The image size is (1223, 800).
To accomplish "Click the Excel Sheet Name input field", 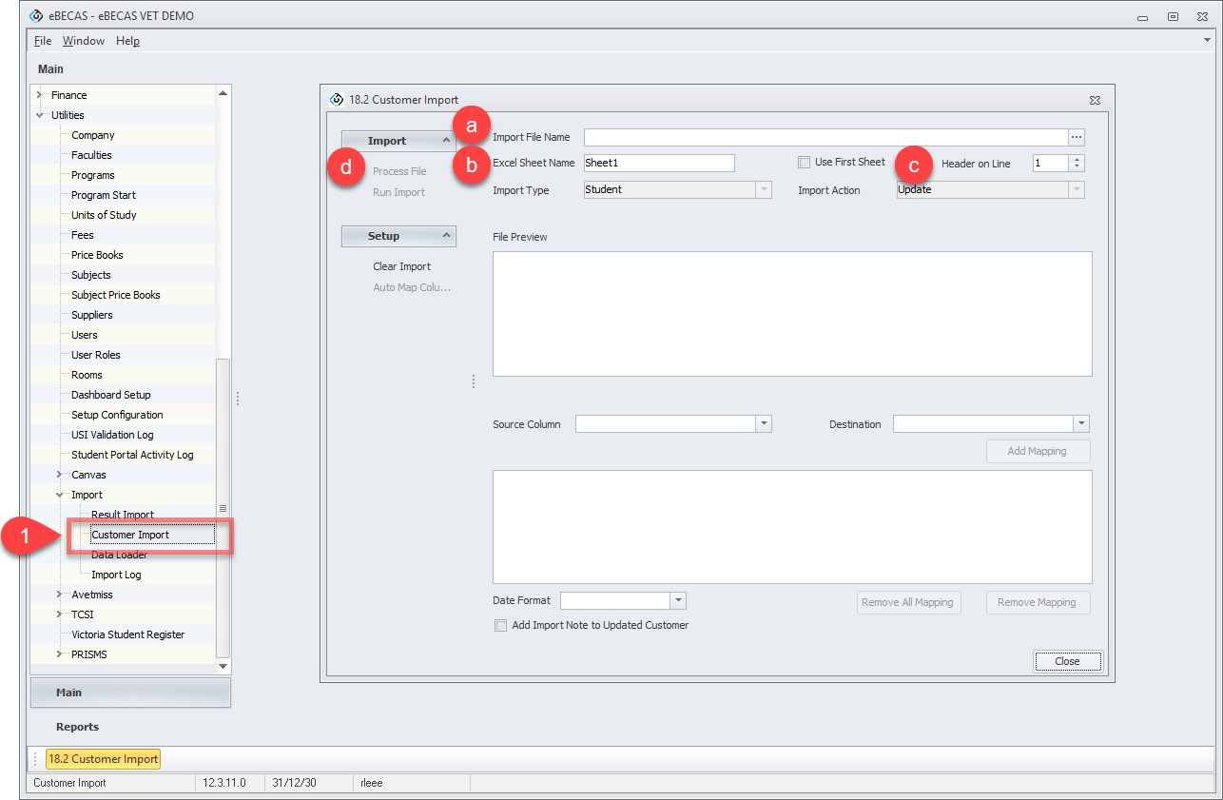I will (658, 164).
